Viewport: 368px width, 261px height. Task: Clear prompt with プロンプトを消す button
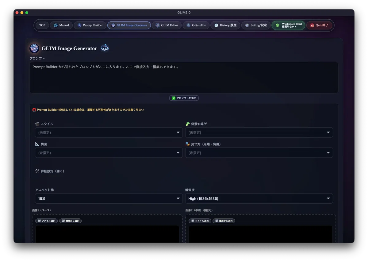pos(184,98)
